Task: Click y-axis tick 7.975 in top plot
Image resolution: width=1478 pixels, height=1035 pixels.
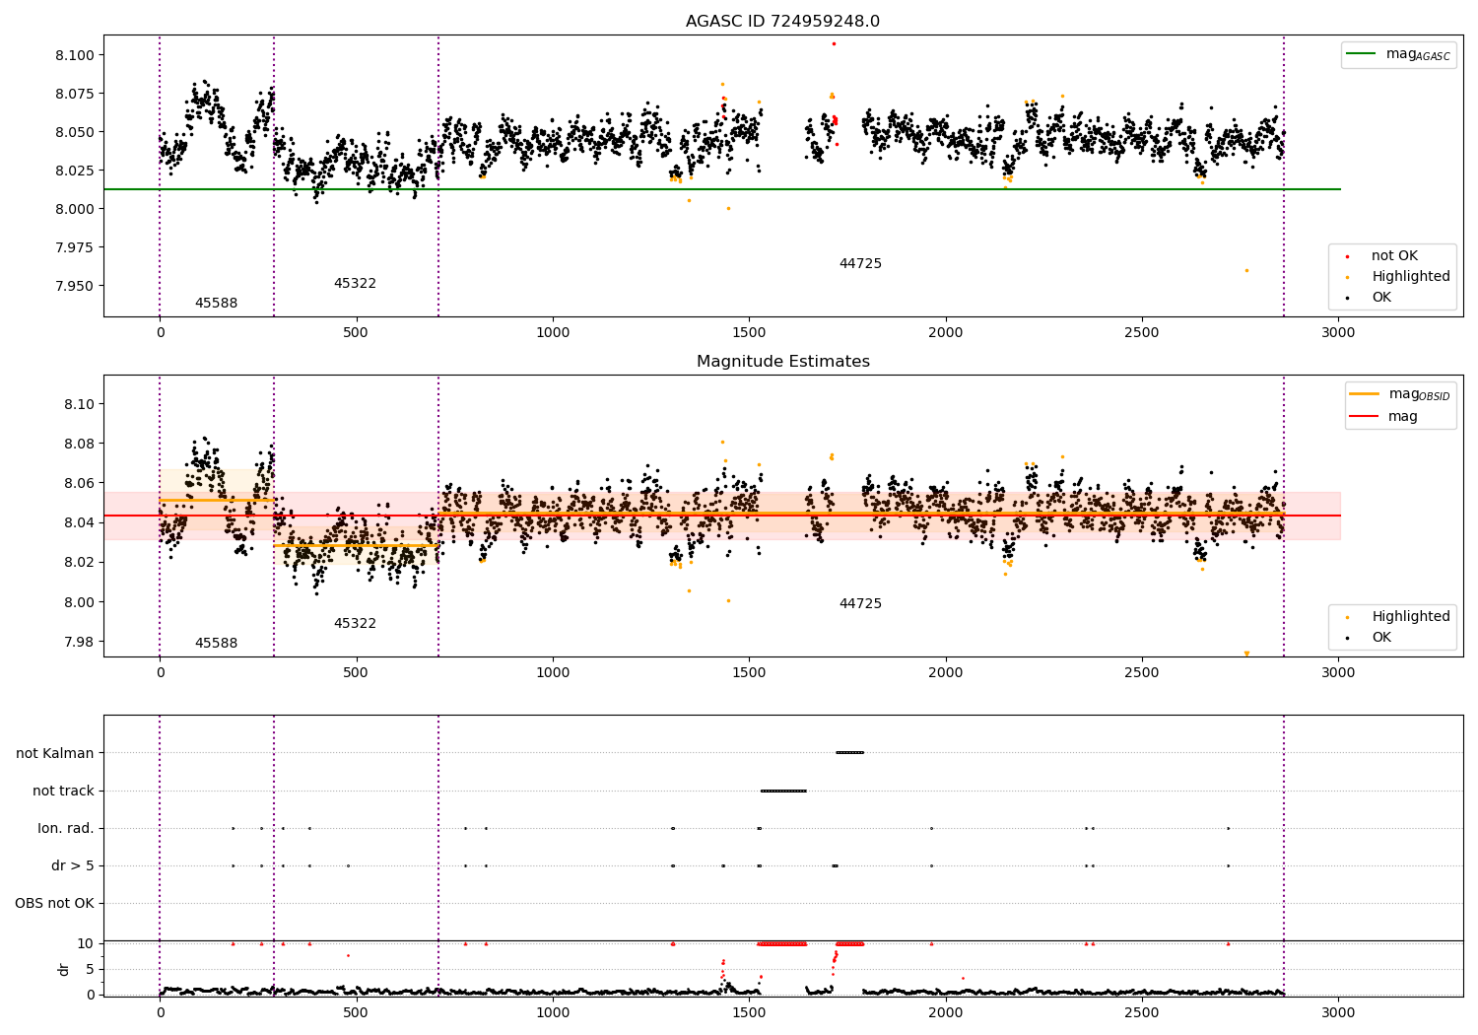Action: click(x=75, y=247)
